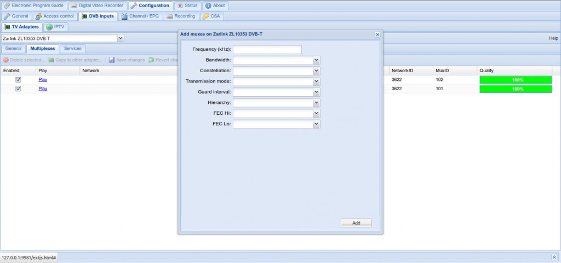This screenshot has height=263, width=561.
Task: Select NetworkID 3622 in mux 102 row
Action: [411, 80]
